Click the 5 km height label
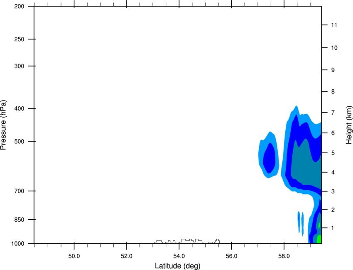This screenshot has height=270, width=353. (333, 153)
